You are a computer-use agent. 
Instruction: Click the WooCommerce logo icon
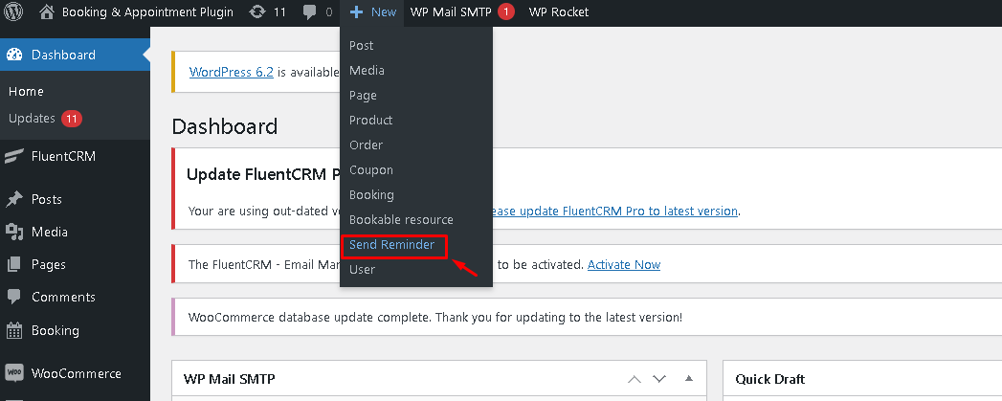[14, 373]
